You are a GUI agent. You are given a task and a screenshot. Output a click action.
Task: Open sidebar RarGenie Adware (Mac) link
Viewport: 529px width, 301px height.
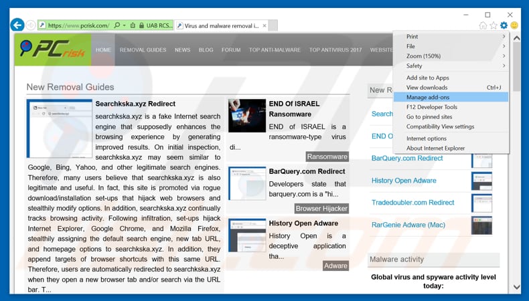[x=408, y=225]
